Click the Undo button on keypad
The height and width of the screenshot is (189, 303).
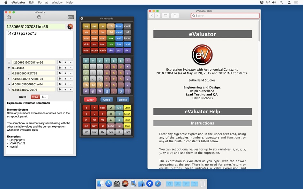pyautogui.click(x=107, y=100)
